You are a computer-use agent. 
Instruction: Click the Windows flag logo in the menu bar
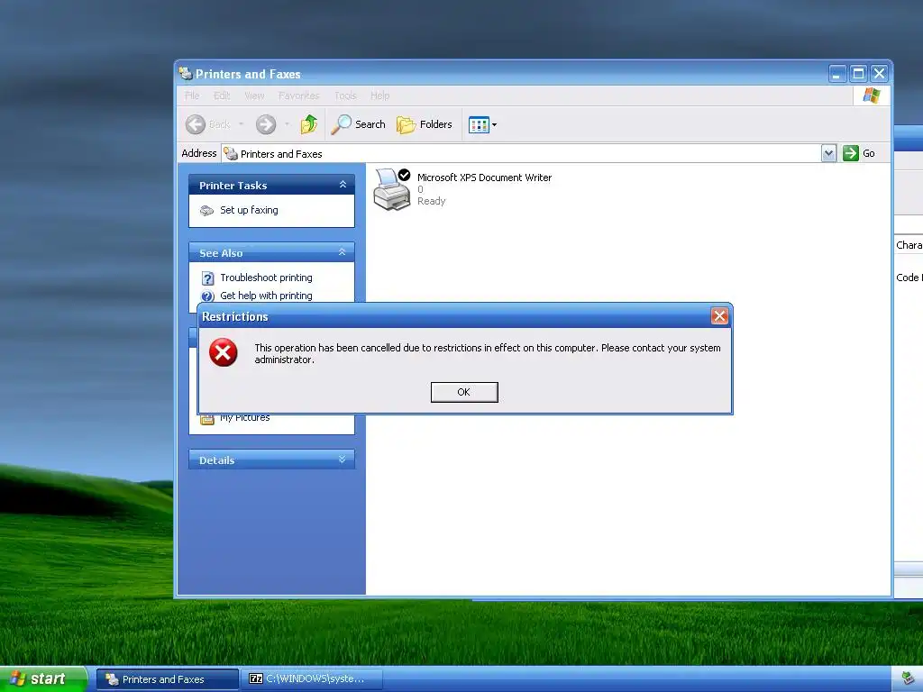(872, 96)
